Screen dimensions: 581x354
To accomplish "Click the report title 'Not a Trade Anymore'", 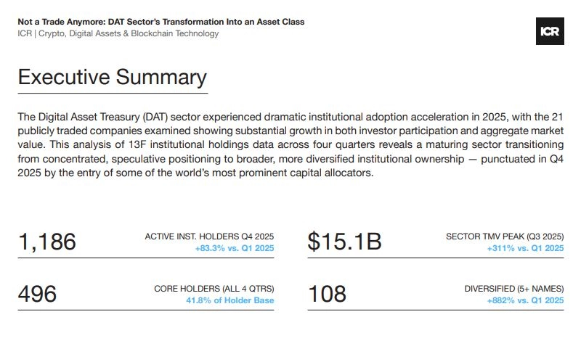I will coord(161,22).
